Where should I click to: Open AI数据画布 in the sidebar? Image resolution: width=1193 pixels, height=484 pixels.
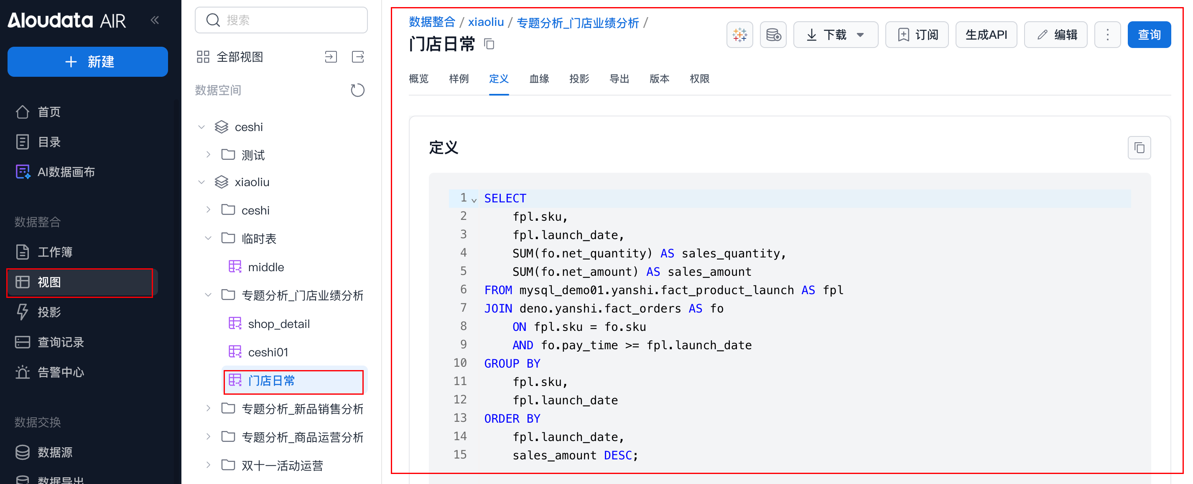66,172
